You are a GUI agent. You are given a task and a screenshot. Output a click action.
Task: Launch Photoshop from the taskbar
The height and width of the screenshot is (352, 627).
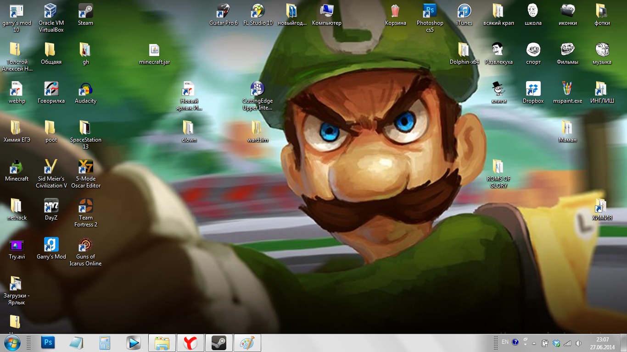click(x=48, y=343)
